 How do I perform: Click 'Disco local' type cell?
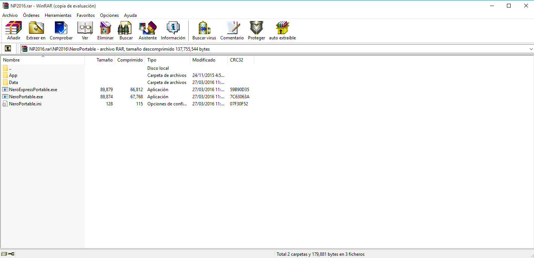click(158, 68)
